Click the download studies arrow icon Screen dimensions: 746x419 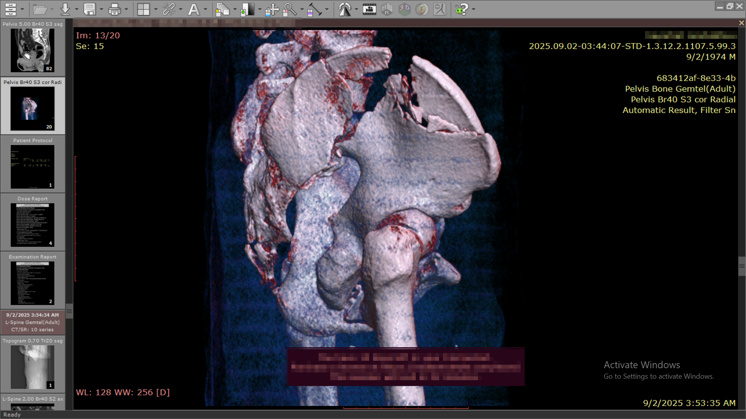pos(65,9)
